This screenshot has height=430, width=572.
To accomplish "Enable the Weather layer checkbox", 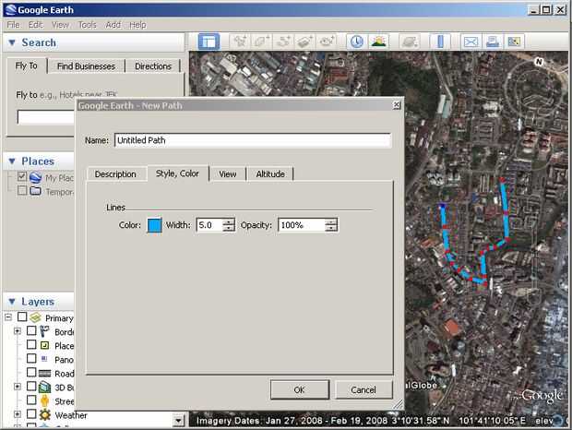I will (x=30, y=415).
